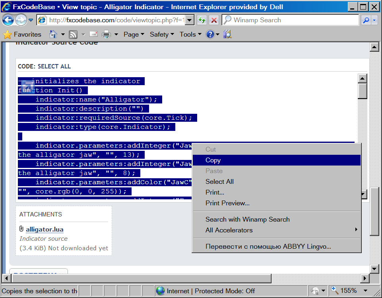Expand the Home button dropdown arrow

63,34
